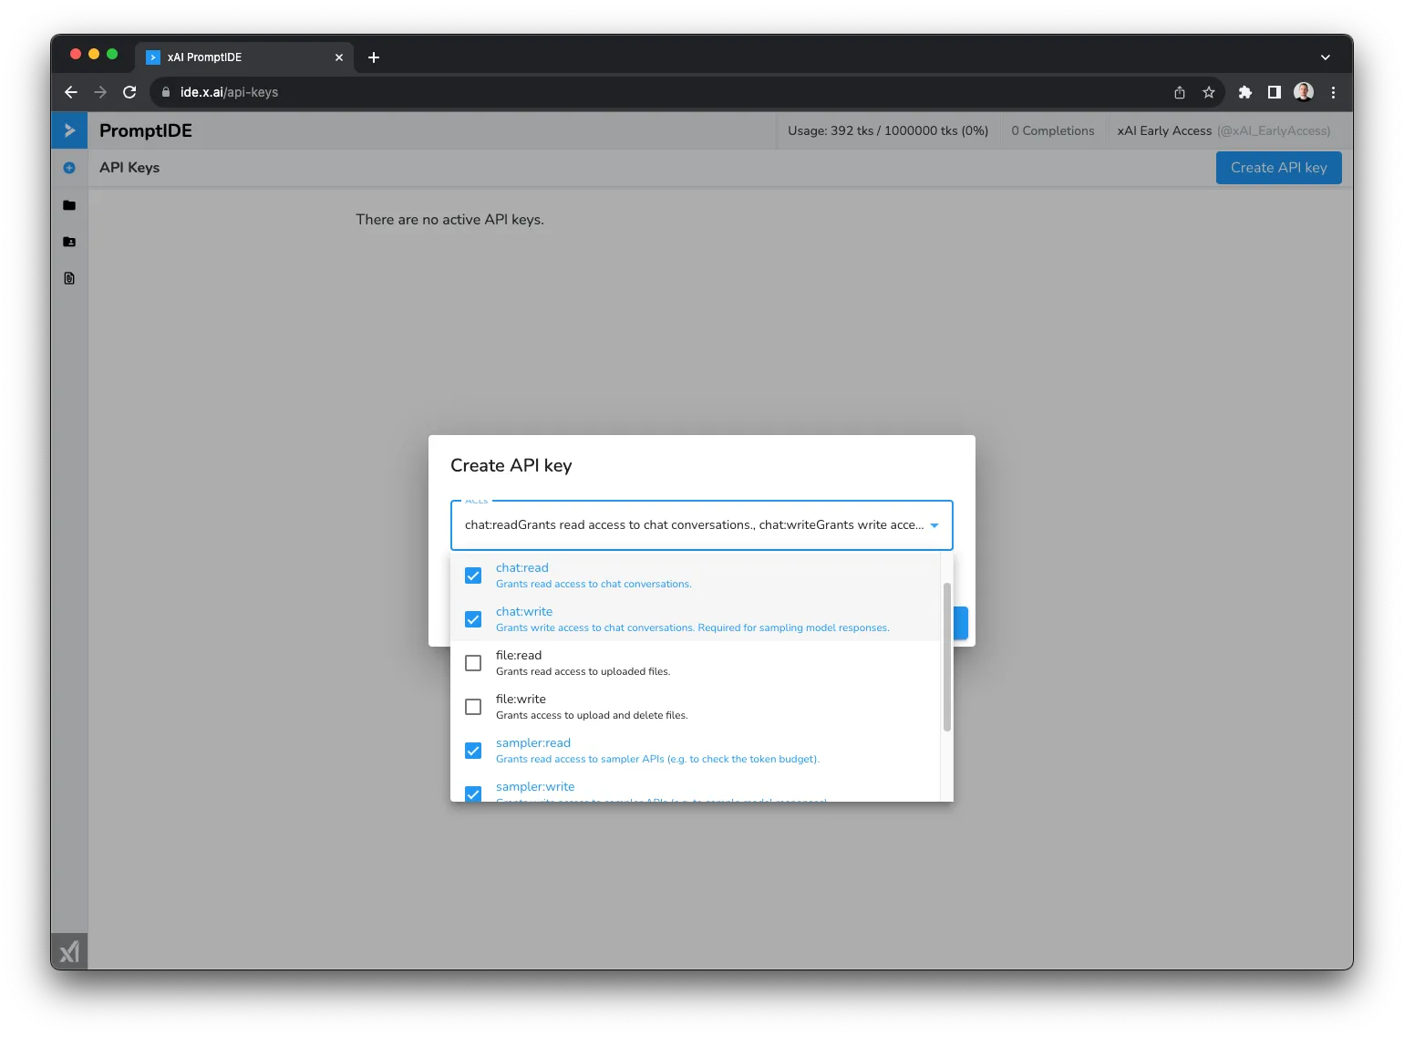Click 'There are no active API keys.' text

450,220
